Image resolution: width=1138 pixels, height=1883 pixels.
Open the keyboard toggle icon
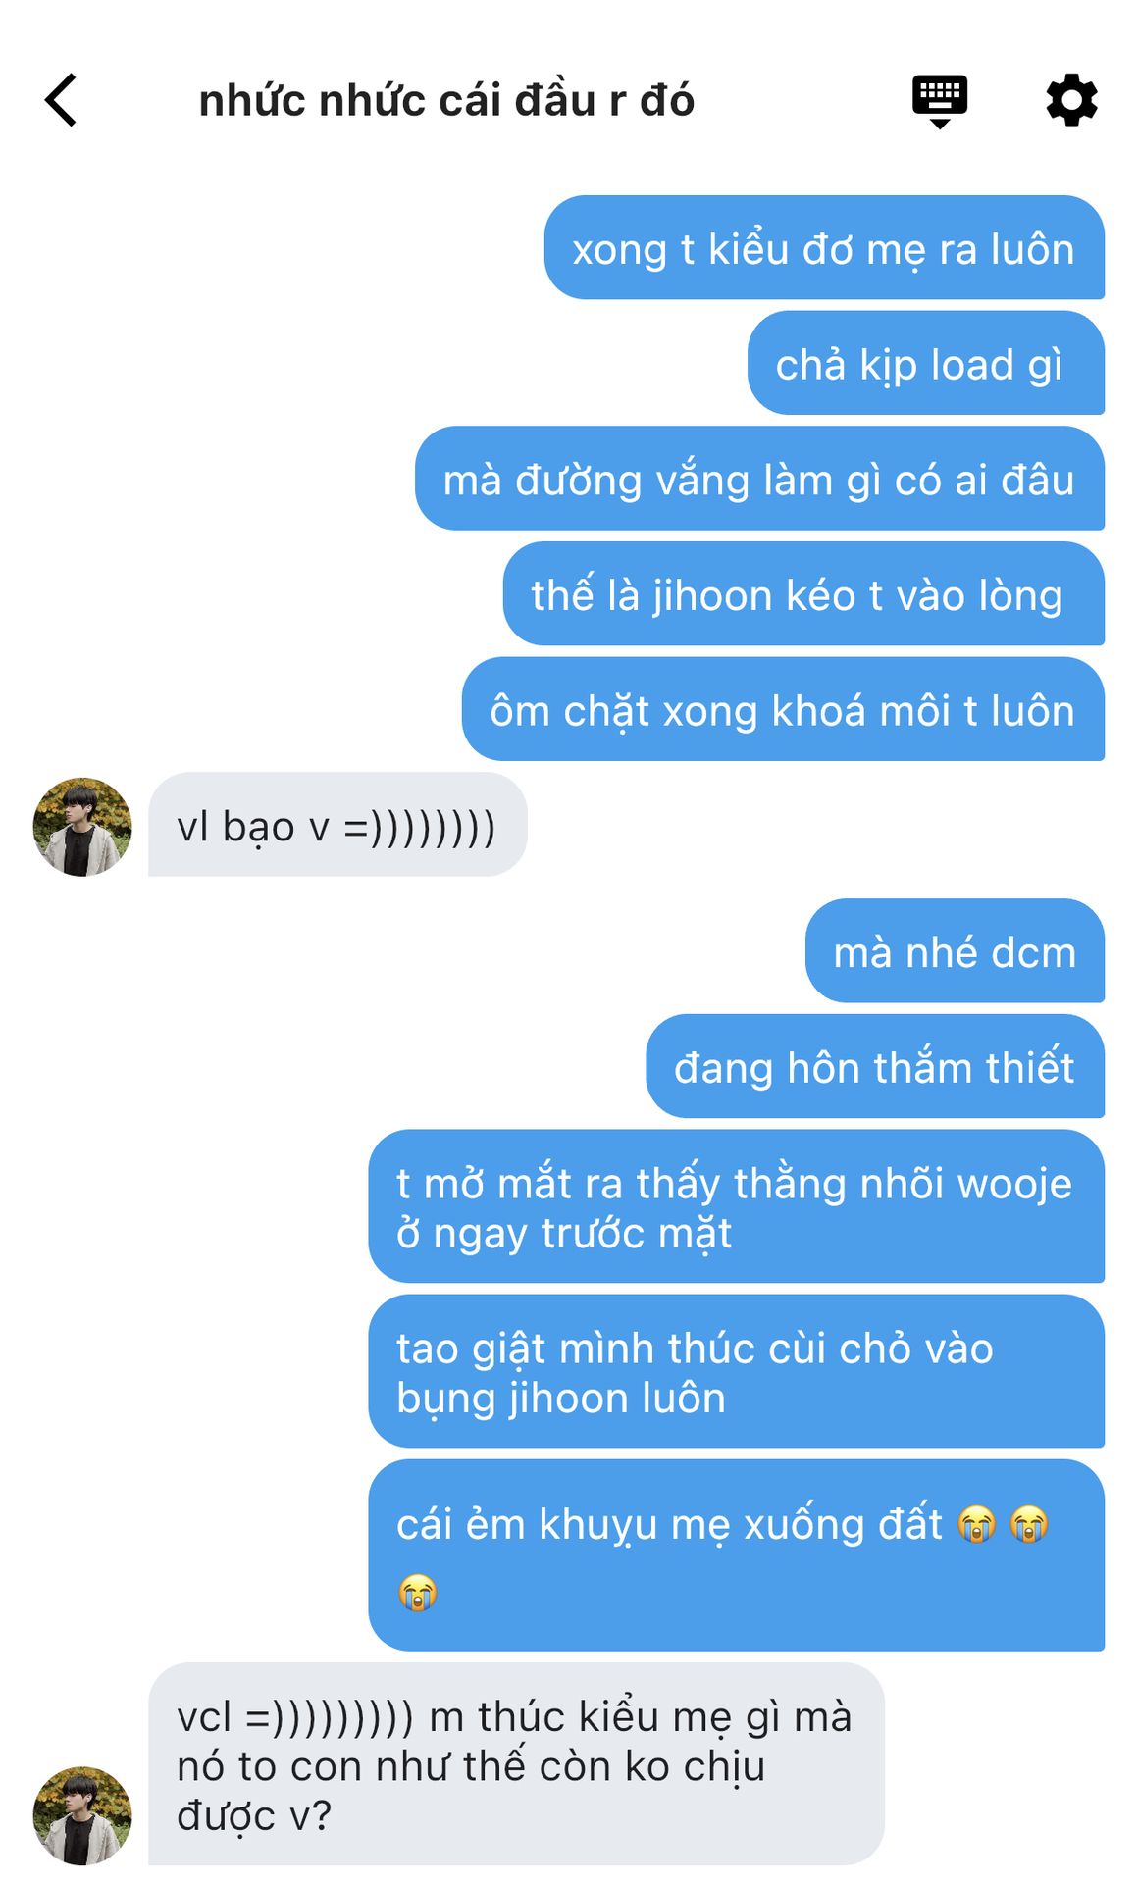point(940,101)
